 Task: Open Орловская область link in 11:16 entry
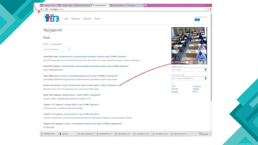71,114
